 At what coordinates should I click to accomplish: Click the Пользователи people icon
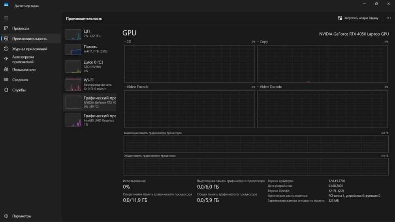[6, 69]
